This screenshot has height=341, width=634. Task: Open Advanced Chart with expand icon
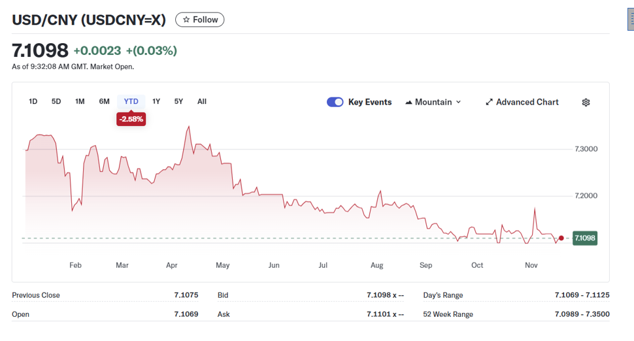522,102
